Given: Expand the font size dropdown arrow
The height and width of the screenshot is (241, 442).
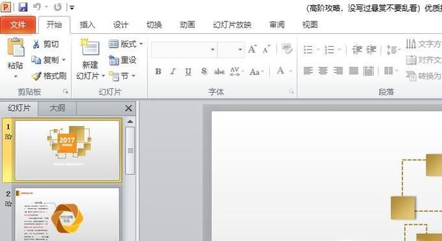Looking at the screenshot, I should [x=240, y=49].
